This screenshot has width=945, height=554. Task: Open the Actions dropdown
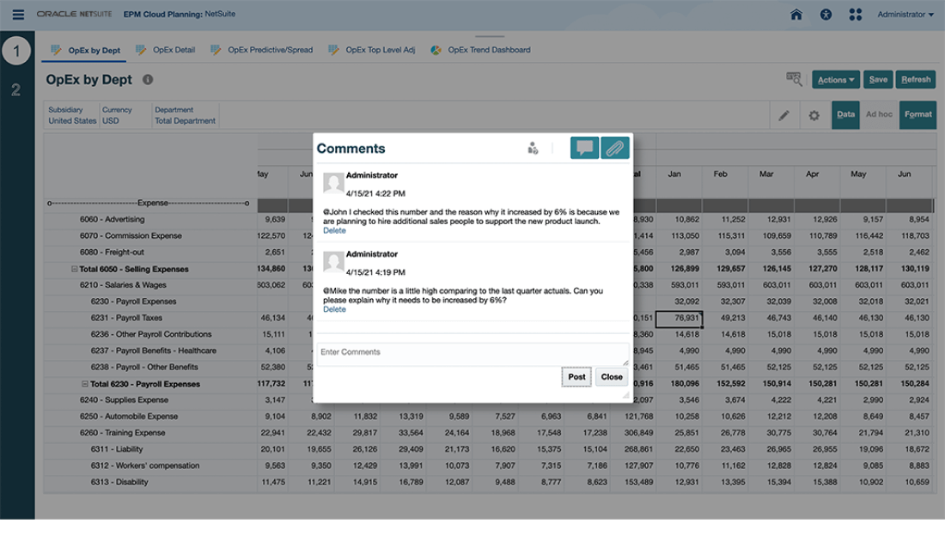pos(836,80)
